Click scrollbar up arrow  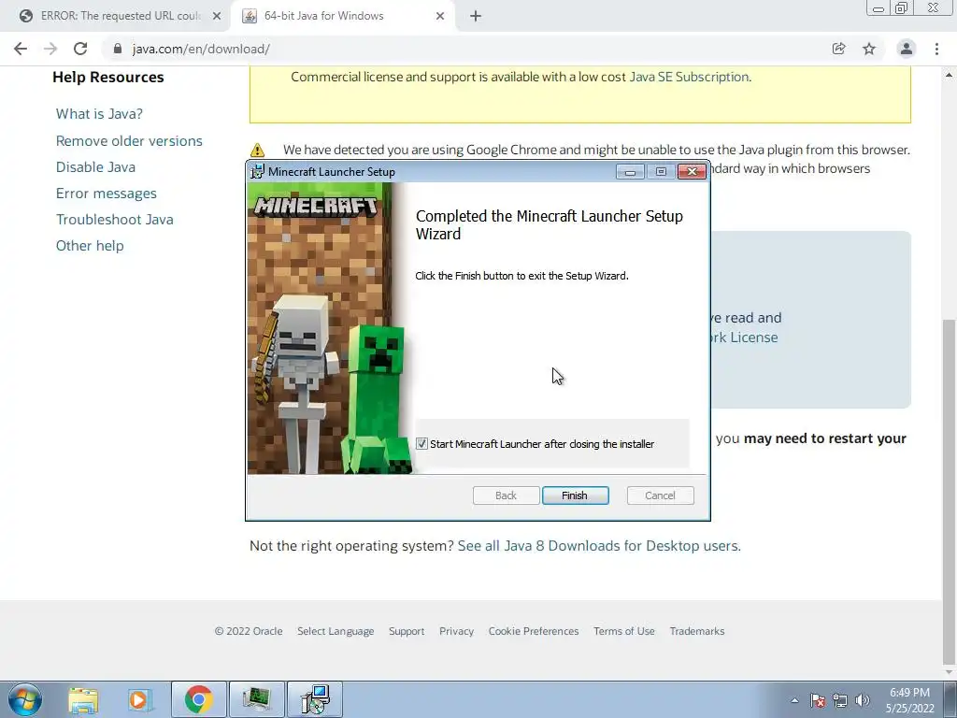[950, 75]
